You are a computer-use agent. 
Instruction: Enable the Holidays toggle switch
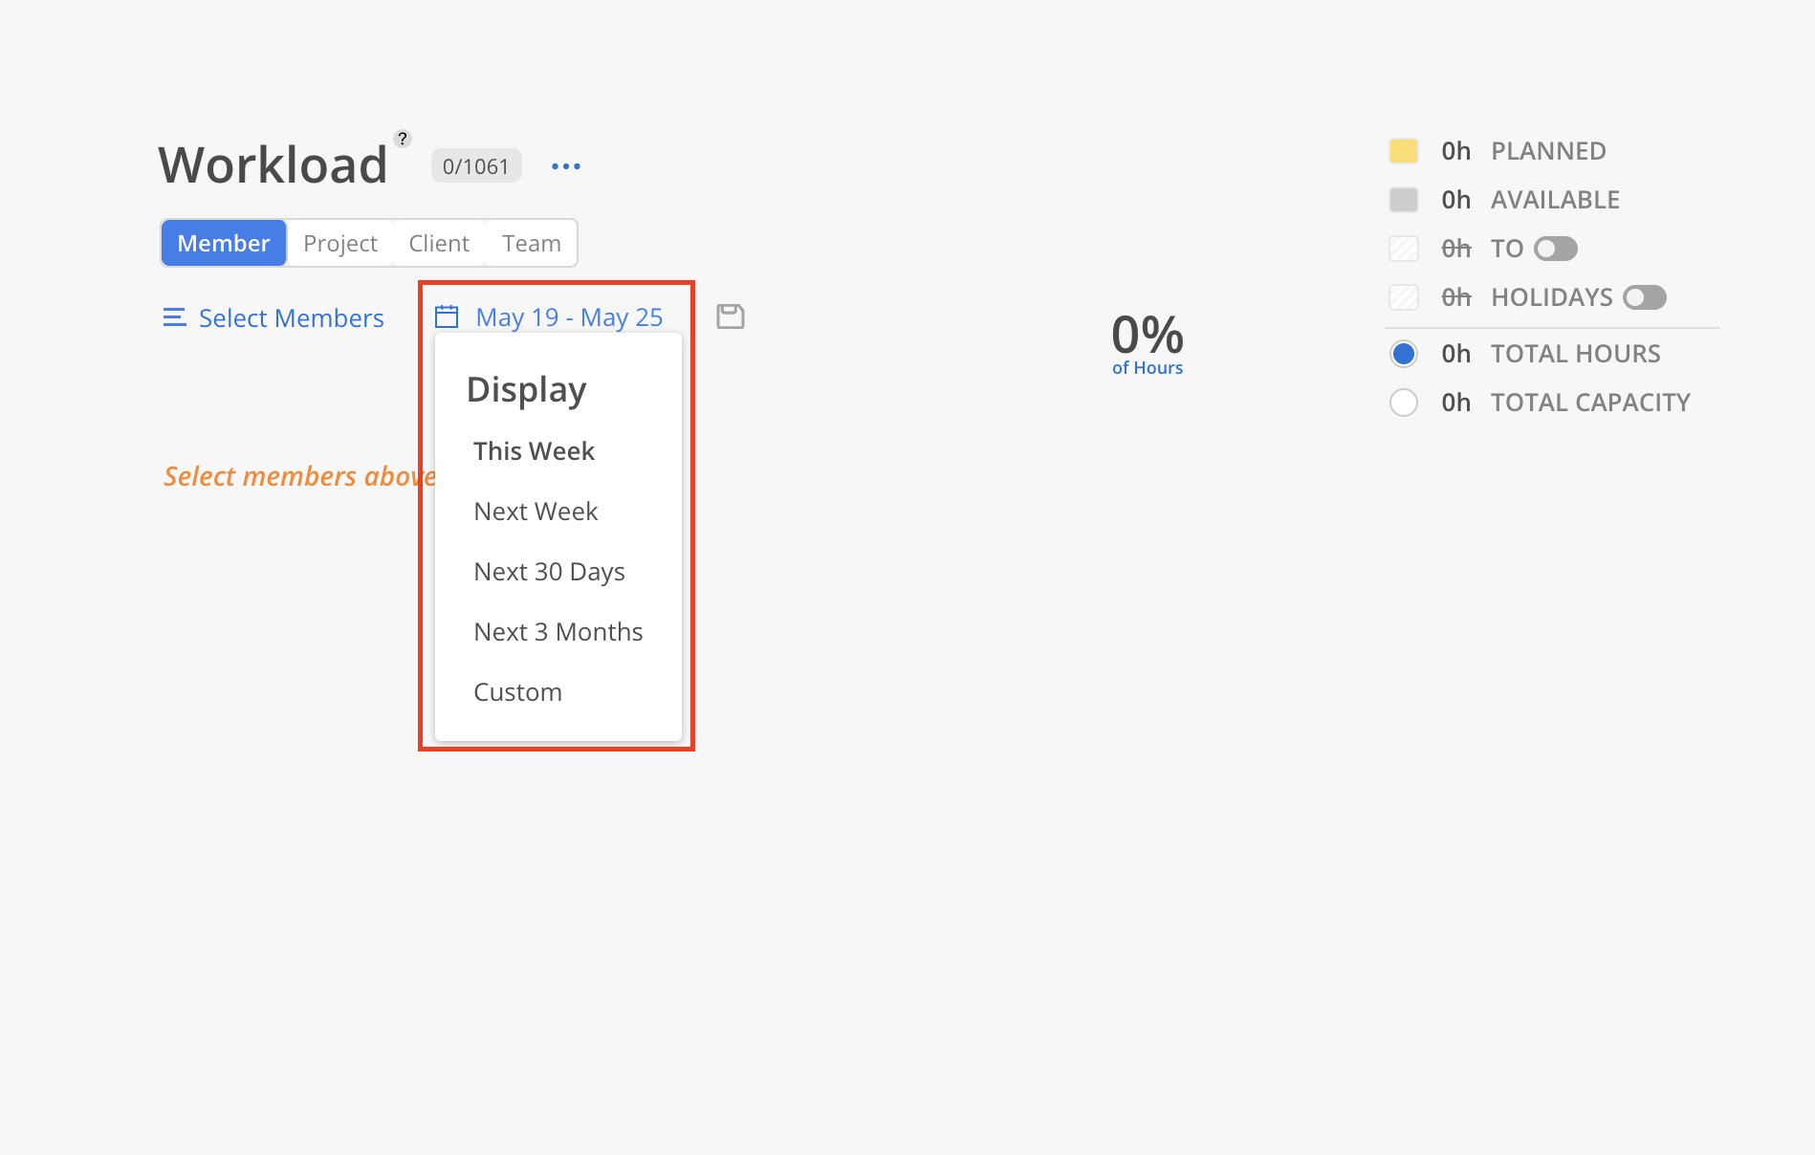click(1644, 297)
